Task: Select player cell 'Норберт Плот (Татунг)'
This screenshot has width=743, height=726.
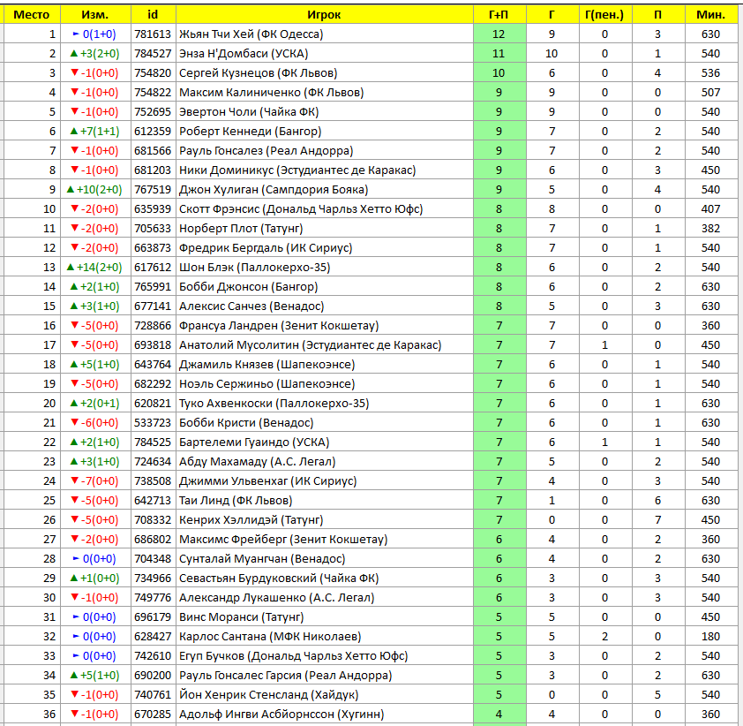Action: coord(324,229)
